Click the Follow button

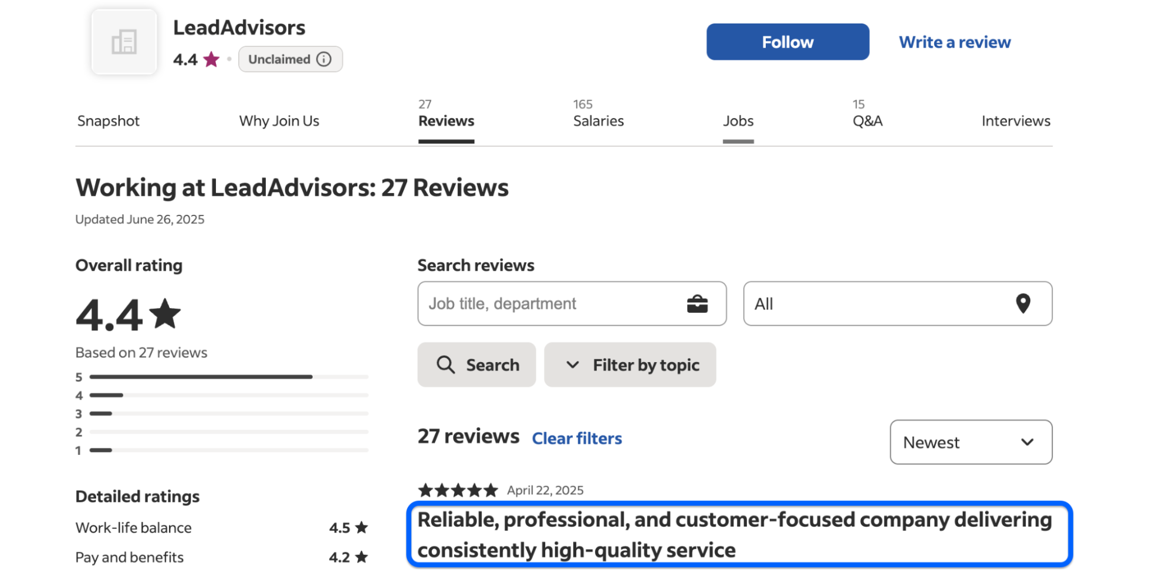click(787, 42)
